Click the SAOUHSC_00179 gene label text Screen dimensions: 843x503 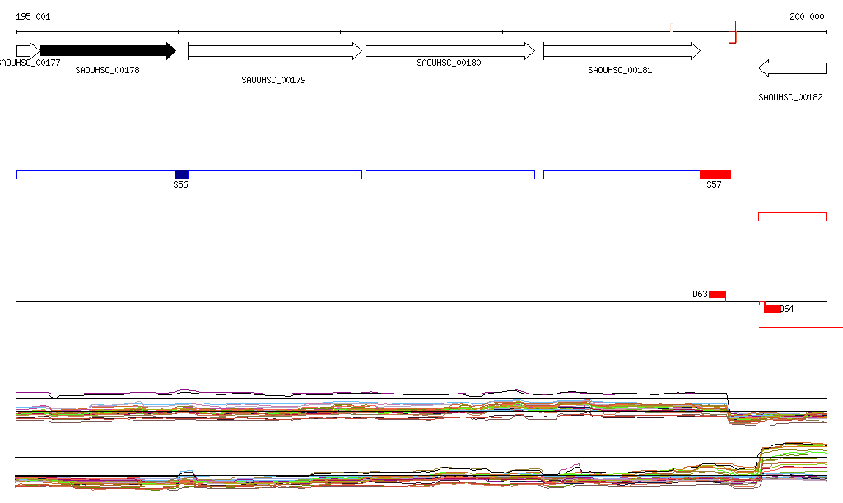[273, 81]
